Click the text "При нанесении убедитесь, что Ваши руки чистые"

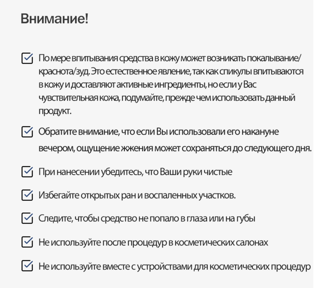[x=135, y=172]
